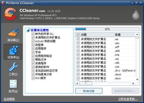Uncheck the .docm result row checkbox
This screenshot has height=103, width=144.
pyautogui.click(x=78, y=74)
